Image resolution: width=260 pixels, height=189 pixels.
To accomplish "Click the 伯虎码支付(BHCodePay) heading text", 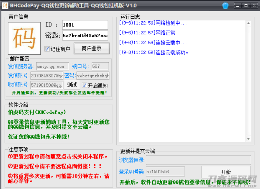I will (x=37, y=112).
